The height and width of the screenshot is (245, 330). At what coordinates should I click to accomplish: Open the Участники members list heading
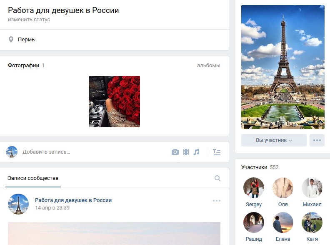[254, 167]
